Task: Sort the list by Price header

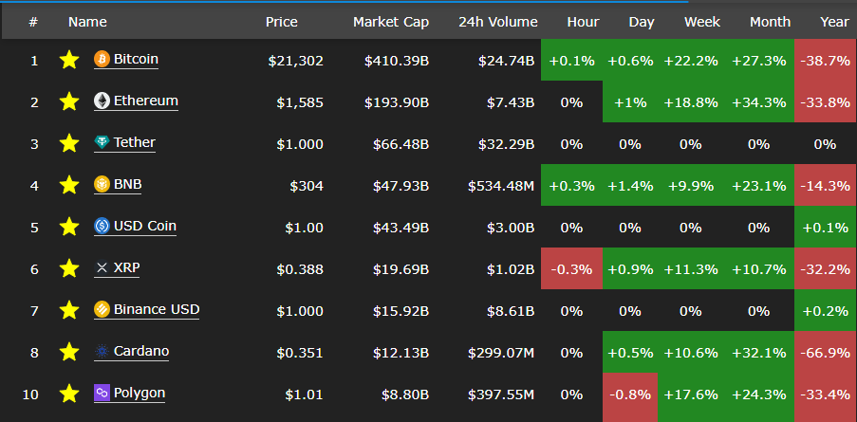Action: pyautogui.click(x=282, y=22)
